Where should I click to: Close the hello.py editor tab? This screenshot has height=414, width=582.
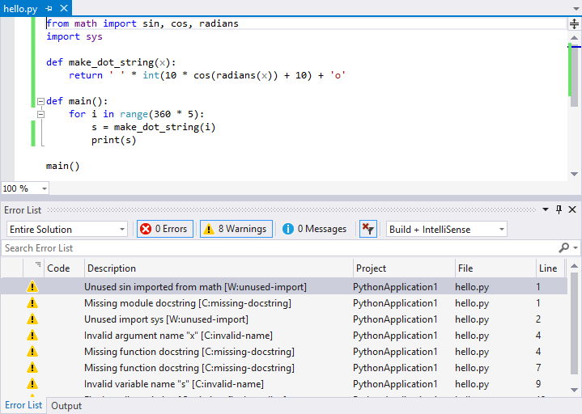pos(62,8)
